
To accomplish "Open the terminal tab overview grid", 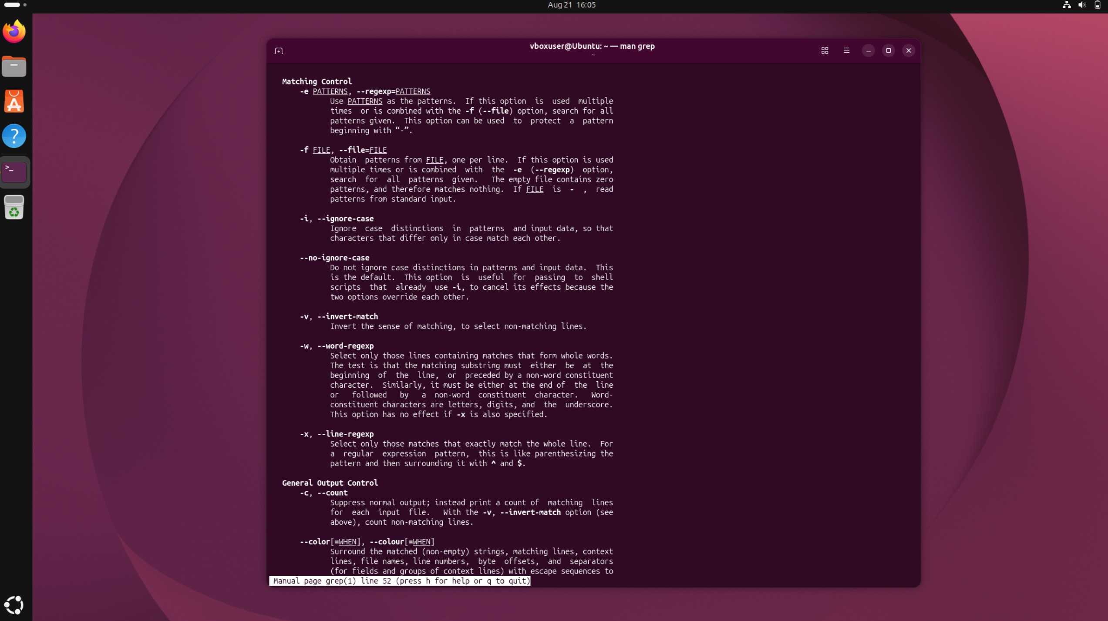I will tap(825, 50).
